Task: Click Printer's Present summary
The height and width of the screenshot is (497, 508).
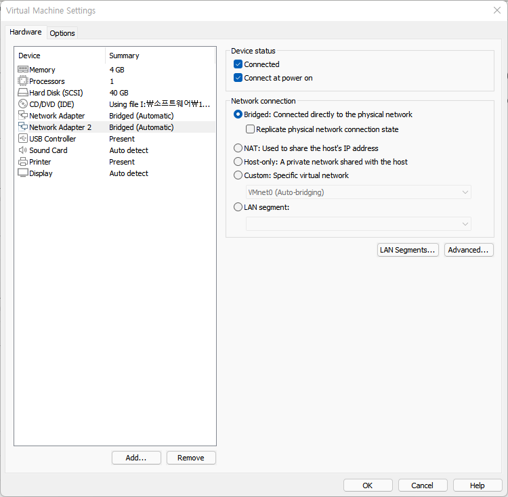Action: (122, 162)
